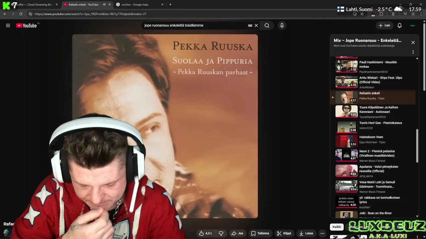This screenshot has width=426, height=239.
Task: Play Vesa-Matti Loiri ja Samuli Edelmann
Action: [x=373, y=186]
